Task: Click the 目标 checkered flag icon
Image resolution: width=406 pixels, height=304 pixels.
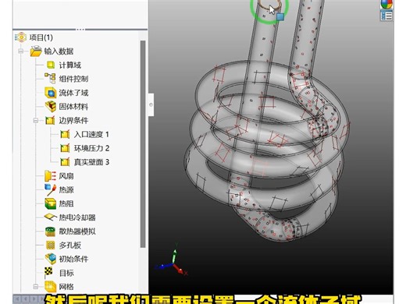Action: tap(48, 272)
